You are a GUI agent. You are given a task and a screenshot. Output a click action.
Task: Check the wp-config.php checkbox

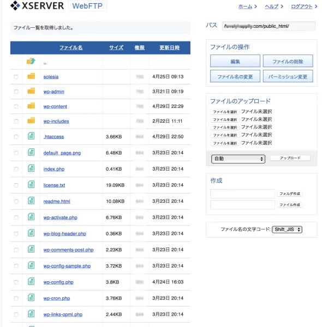[x=16, y=282]
